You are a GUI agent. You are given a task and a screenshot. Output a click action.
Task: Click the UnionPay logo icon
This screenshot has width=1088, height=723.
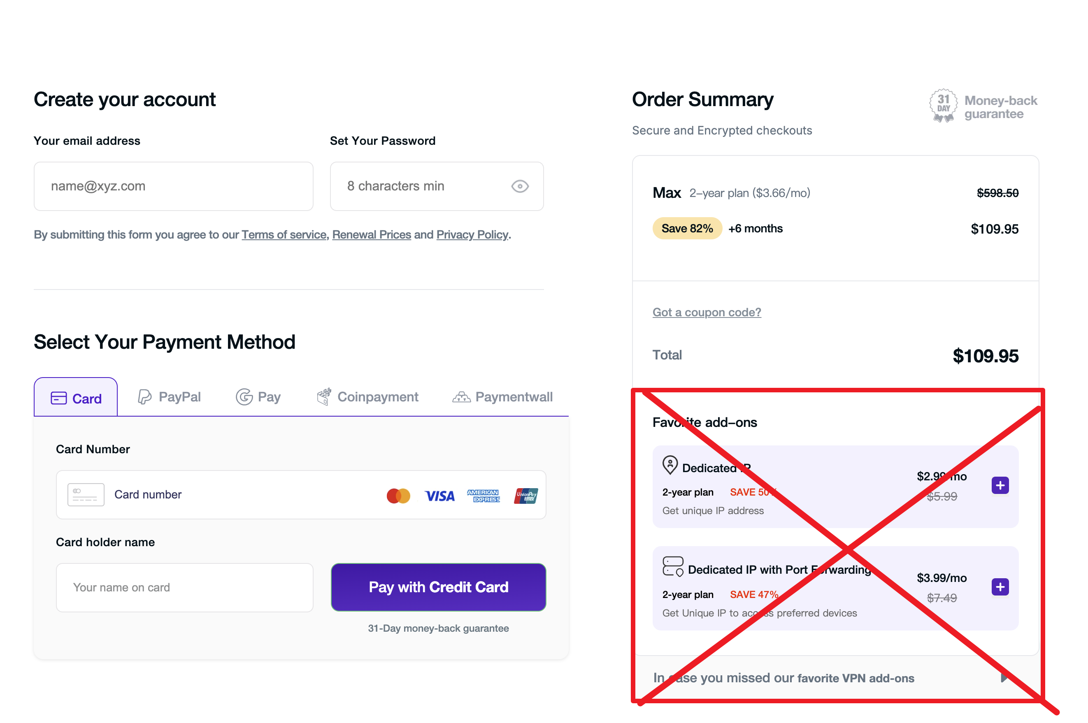(525, 496)
